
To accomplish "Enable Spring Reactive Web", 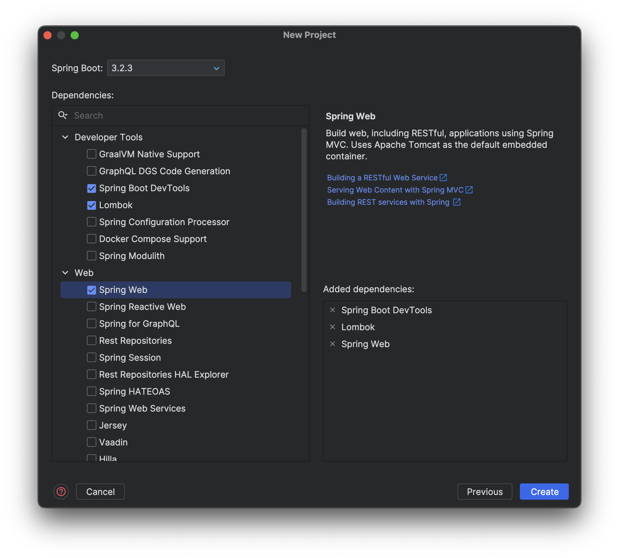I will 92,306.
